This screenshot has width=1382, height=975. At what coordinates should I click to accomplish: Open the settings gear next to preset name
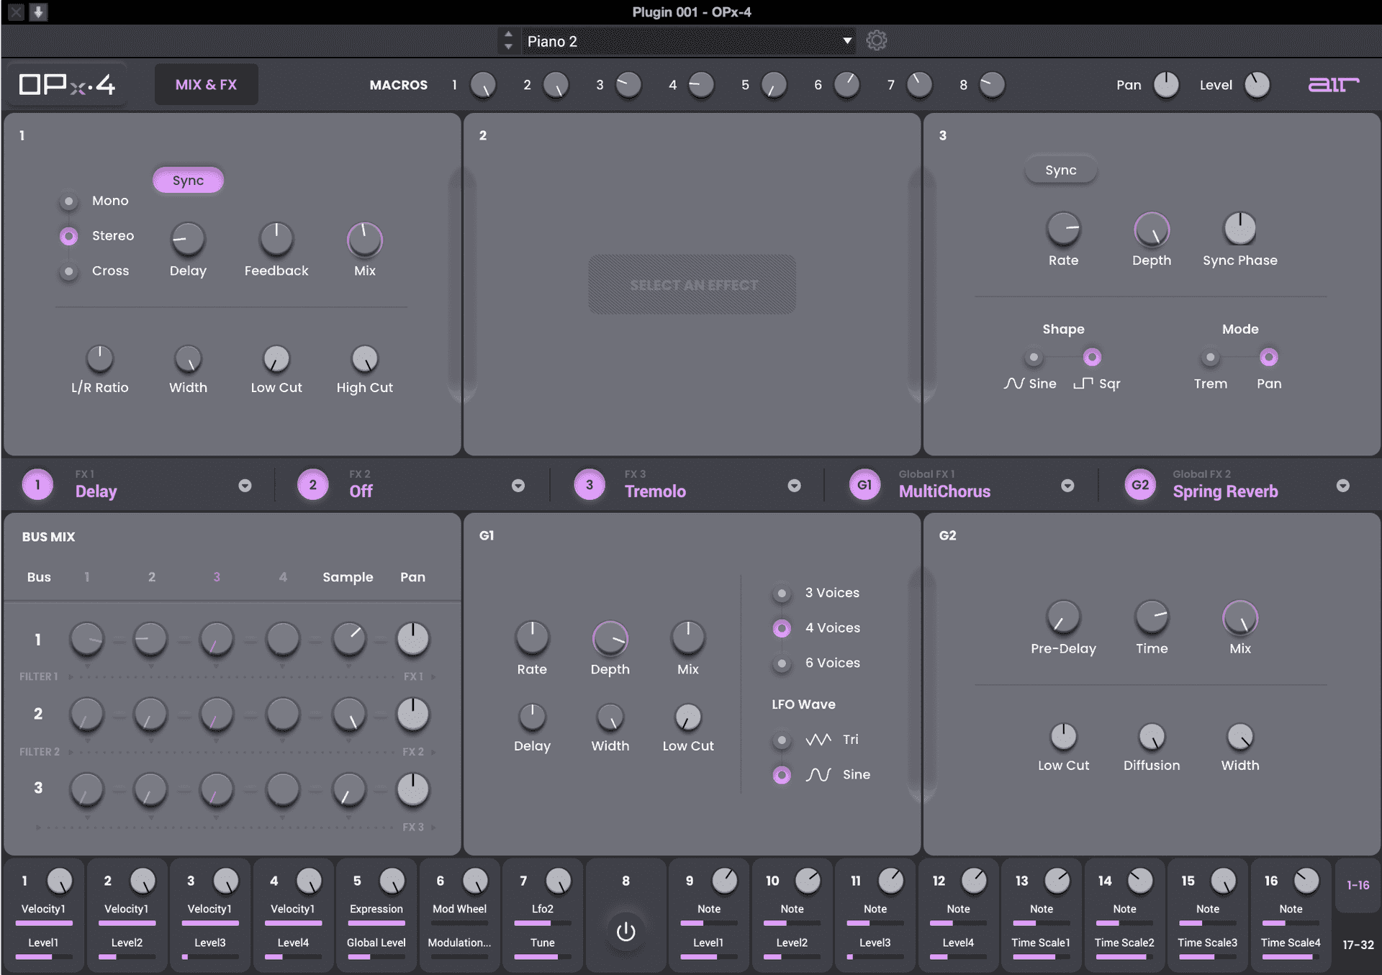(876, 40)
